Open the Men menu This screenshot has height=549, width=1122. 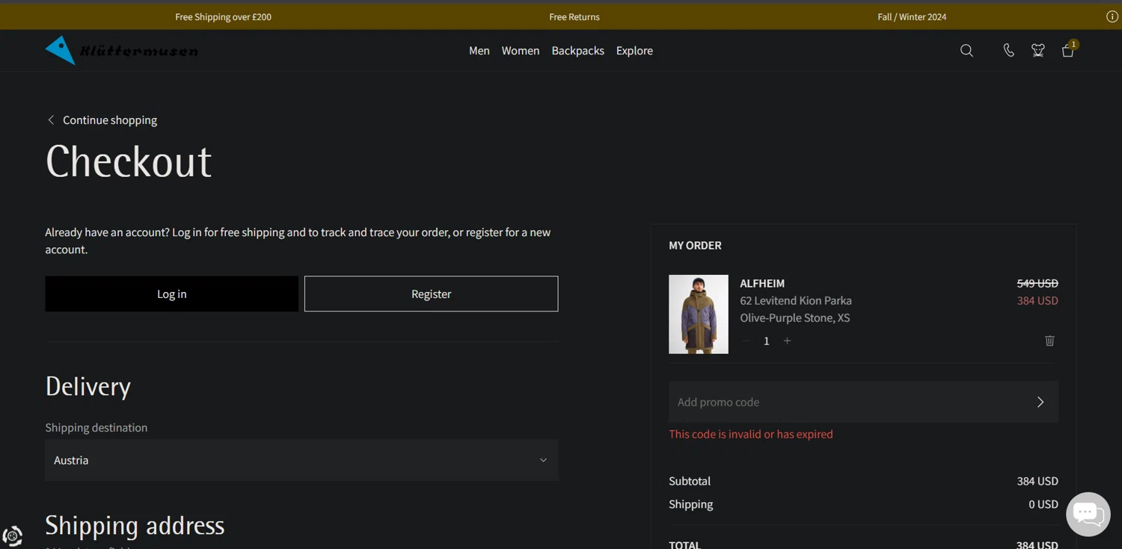479,51
